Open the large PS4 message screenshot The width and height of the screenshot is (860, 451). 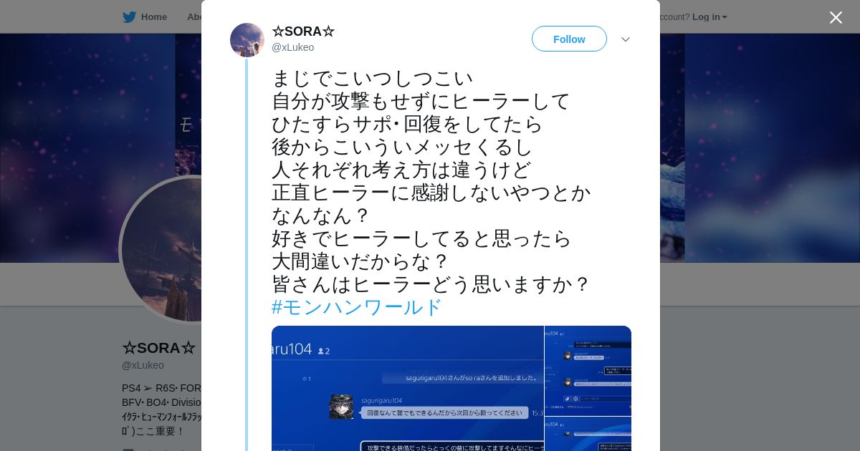(407, 388)
